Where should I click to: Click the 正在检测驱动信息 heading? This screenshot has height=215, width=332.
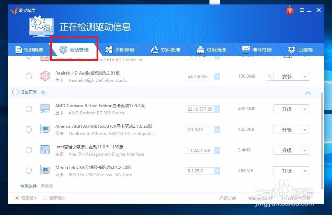pos(95,27)
